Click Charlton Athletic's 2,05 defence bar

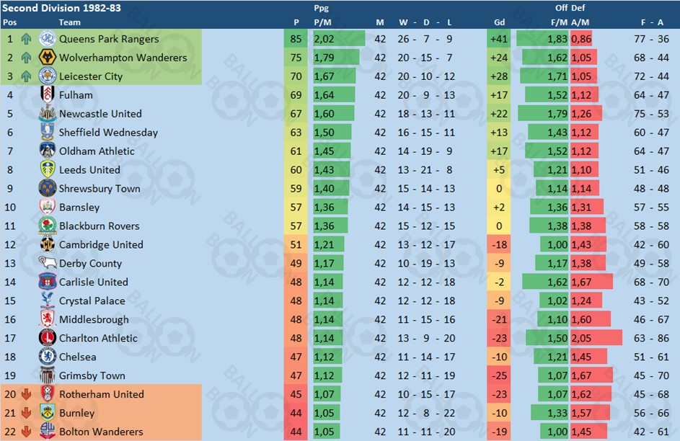(596, 338)
